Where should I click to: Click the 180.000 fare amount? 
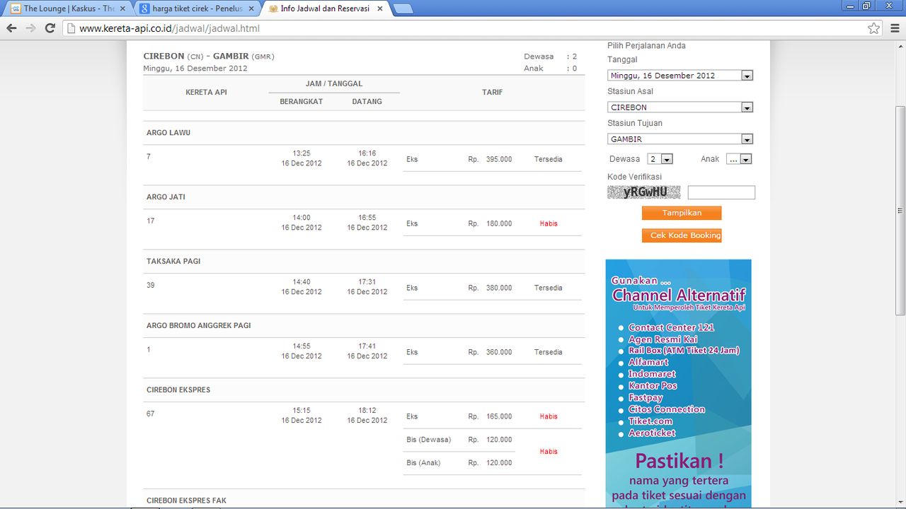click(x=499, y=223)
